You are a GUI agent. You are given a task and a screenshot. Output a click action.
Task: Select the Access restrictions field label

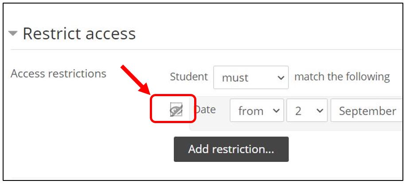click(59, 74)
